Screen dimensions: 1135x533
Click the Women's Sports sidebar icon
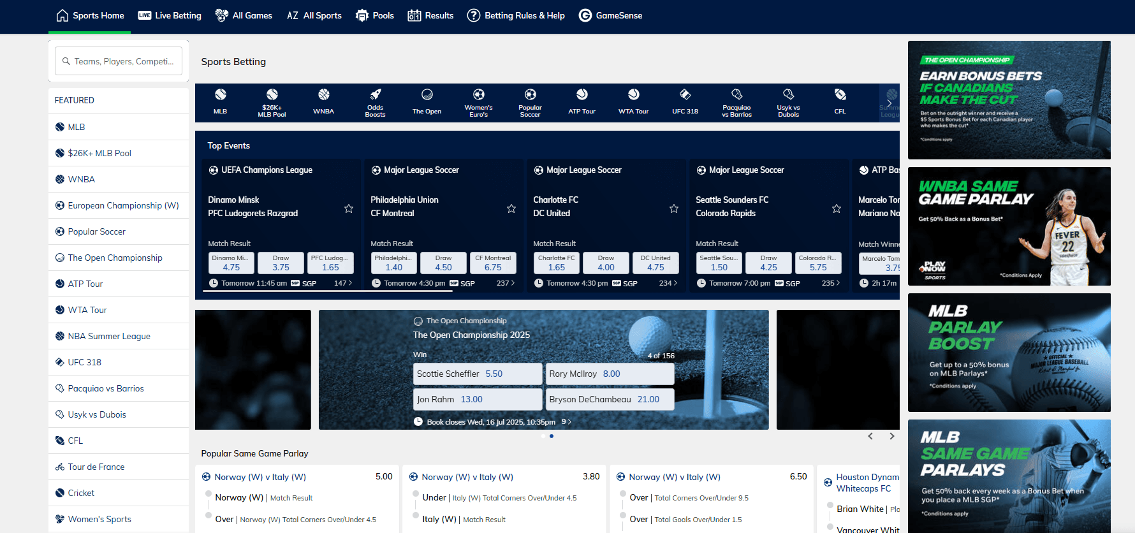click(60, 519)
